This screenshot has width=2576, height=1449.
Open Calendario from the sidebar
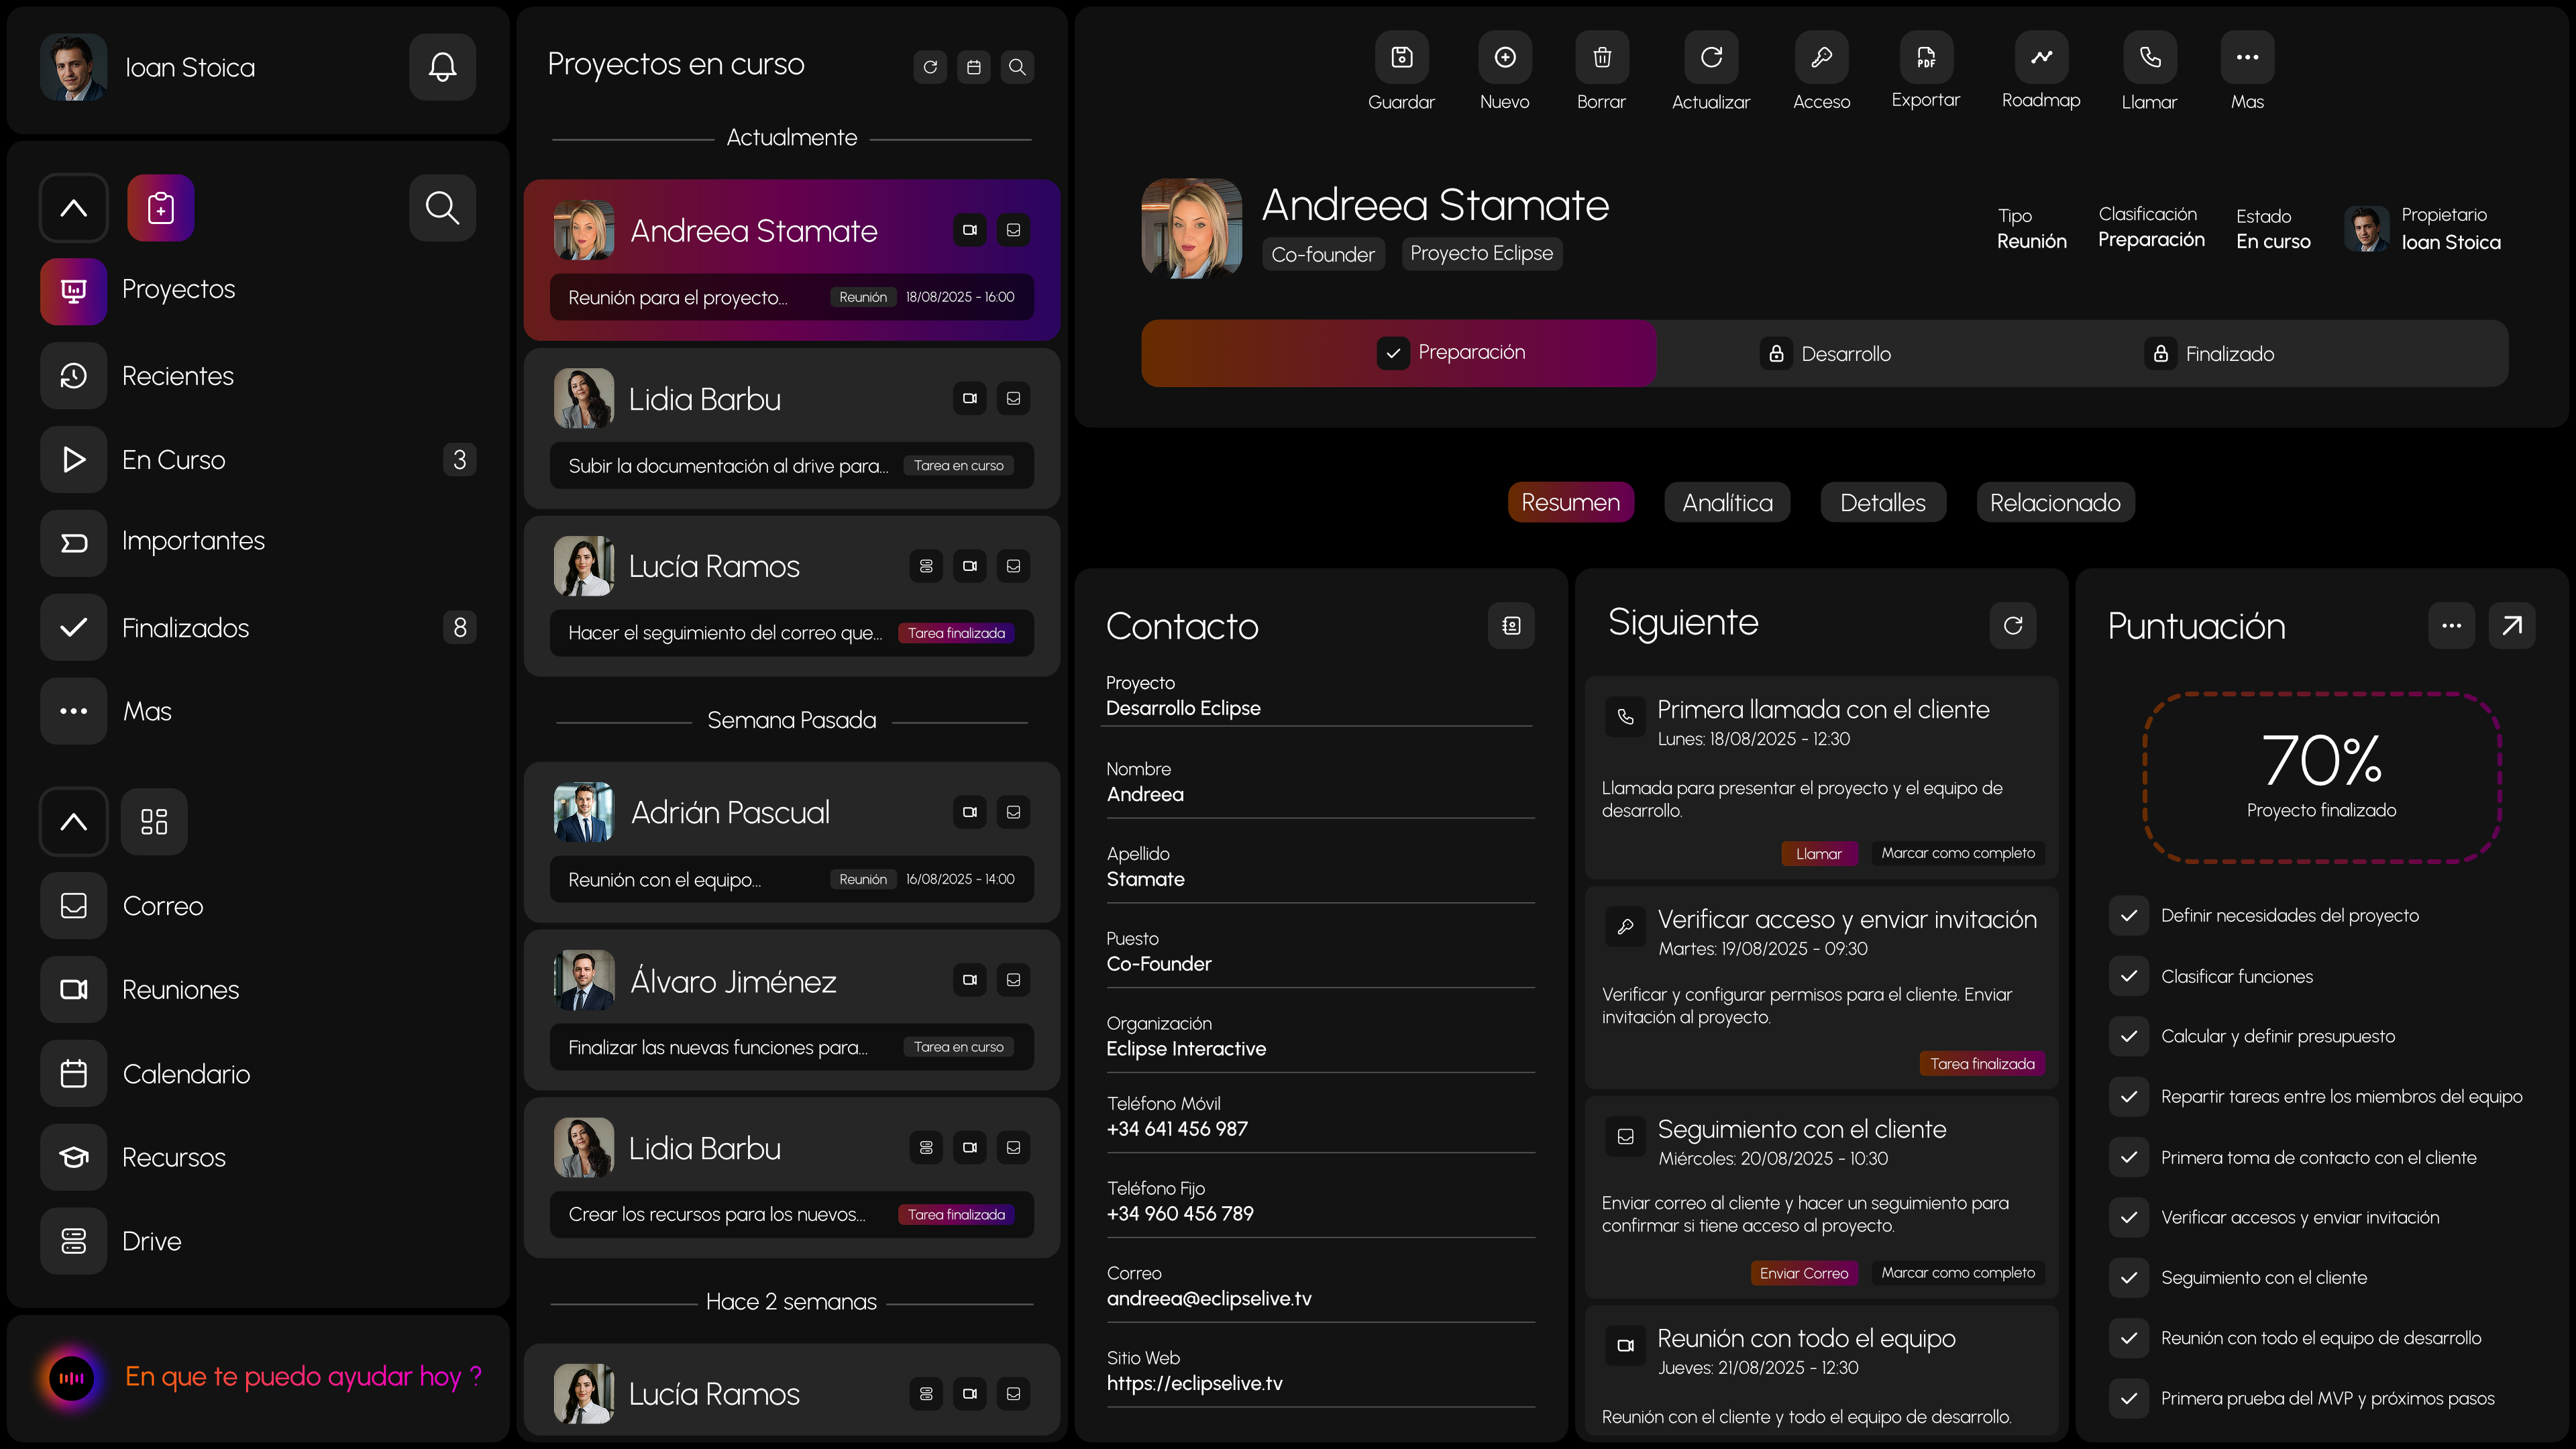tap(186, 1073)
